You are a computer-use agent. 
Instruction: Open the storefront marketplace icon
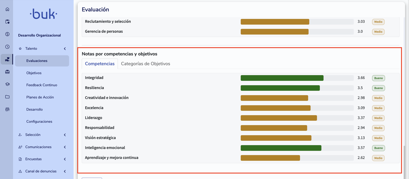click(7, 109)
